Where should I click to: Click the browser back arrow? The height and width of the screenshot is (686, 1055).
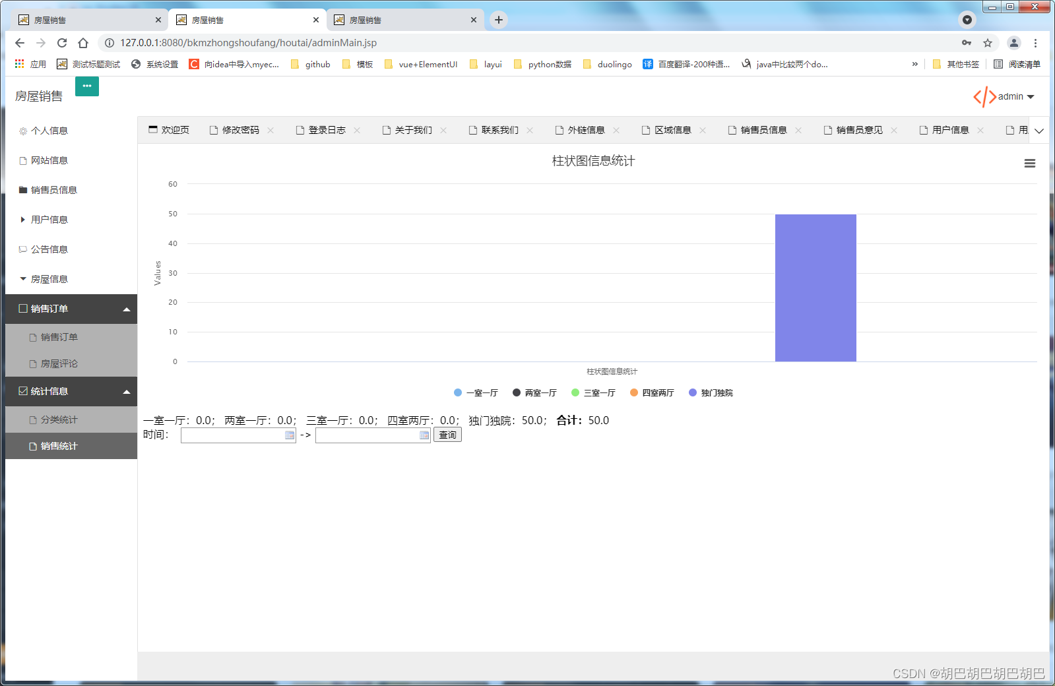[x=20, y=43]
